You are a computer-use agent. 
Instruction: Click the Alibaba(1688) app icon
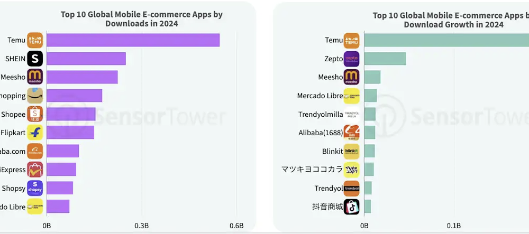coord(352,133)
